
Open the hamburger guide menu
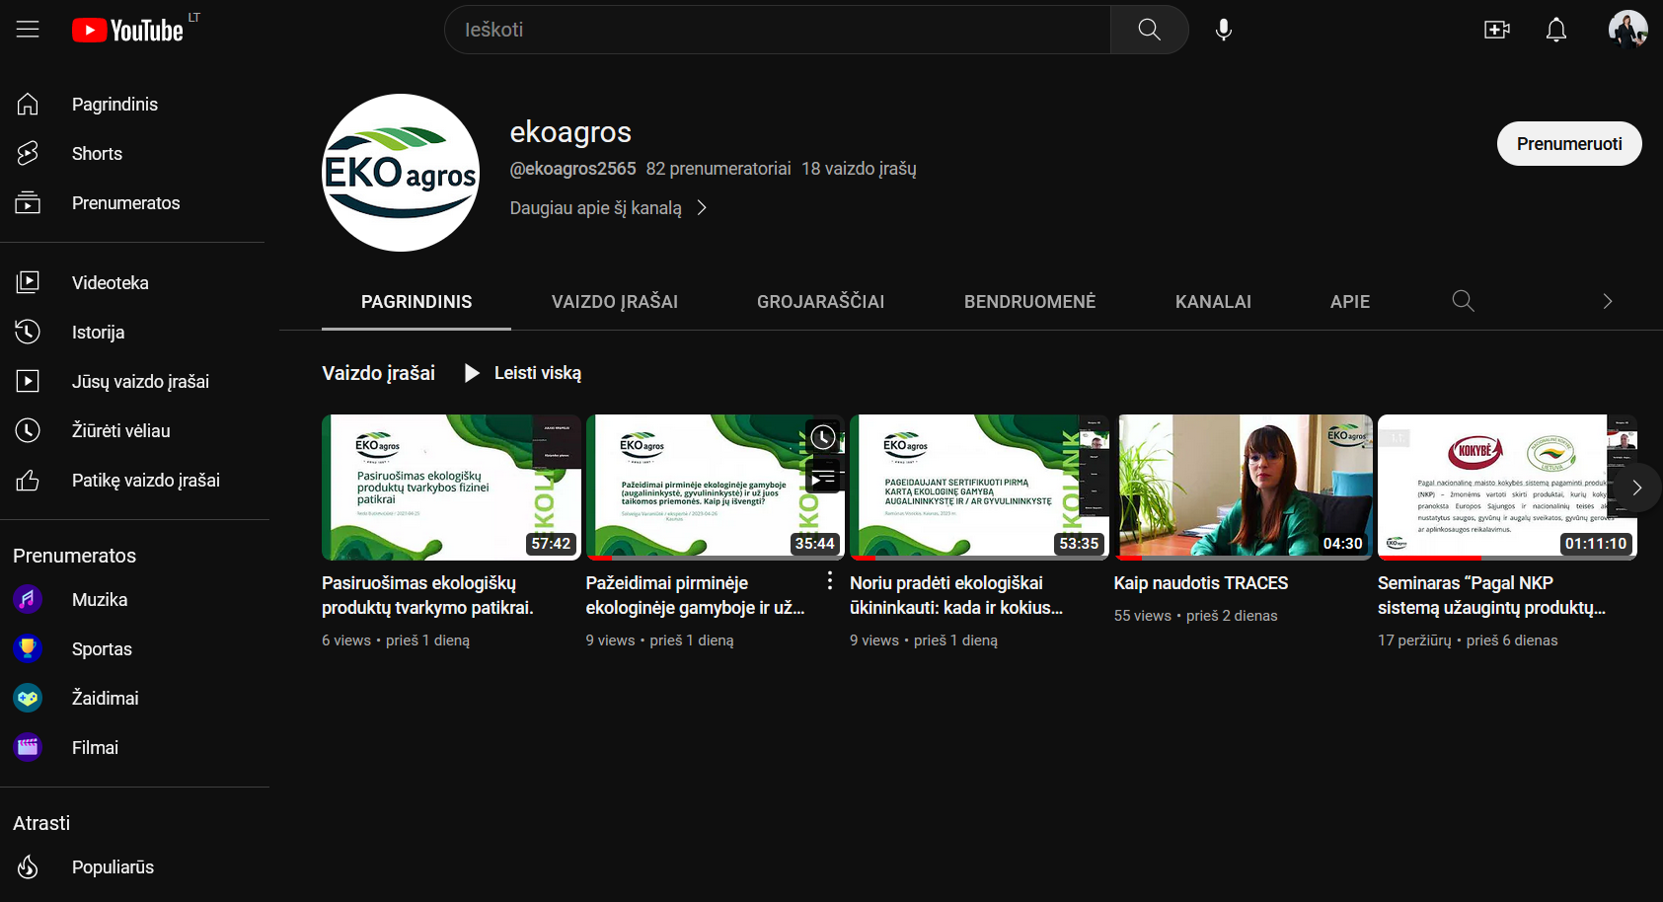click(x=28, y=30)
